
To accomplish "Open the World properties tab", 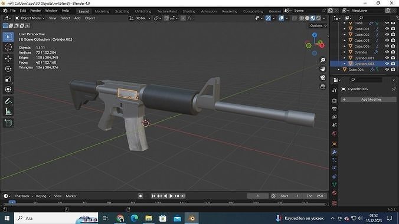I will (334, 133).
